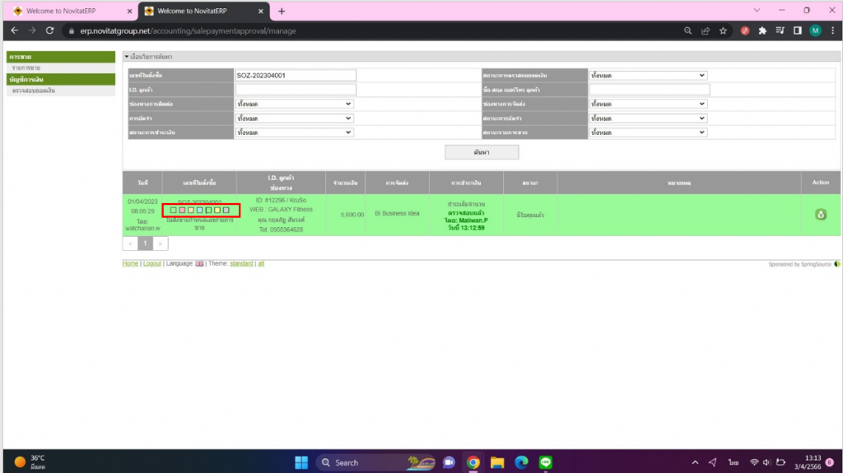843x473 pixels.
Task: Bookmark this page with the star icon
Action: [x=723, y=30]
